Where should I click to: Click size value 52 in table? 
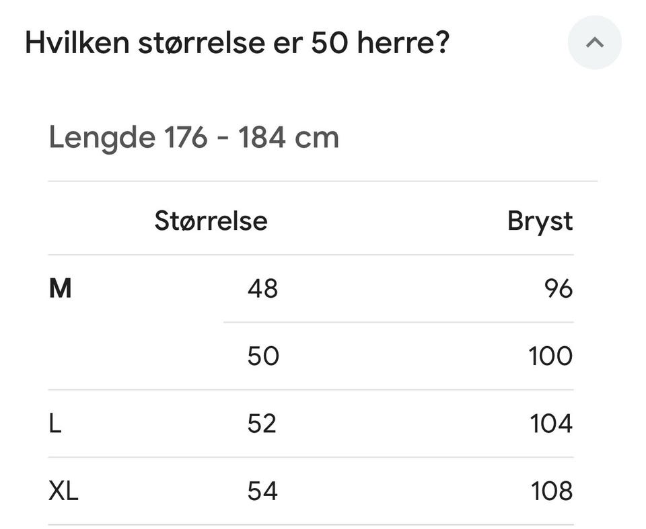(262, 423)
